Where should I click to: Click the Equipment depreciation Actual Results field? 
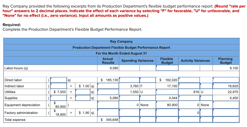tap(108, 105)
